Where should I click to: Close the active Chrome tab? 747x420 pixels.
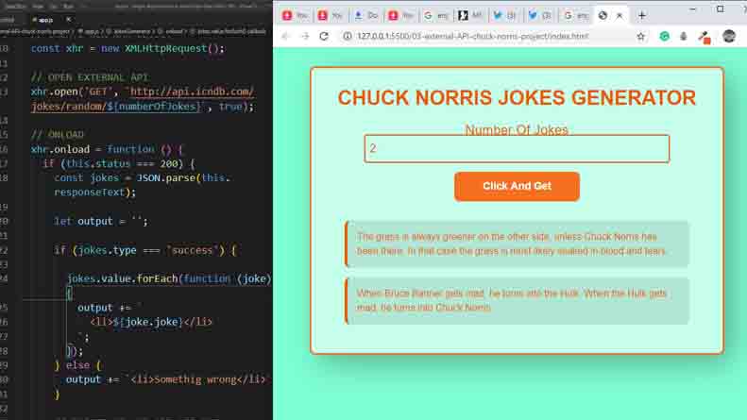[x=620, y=16]
